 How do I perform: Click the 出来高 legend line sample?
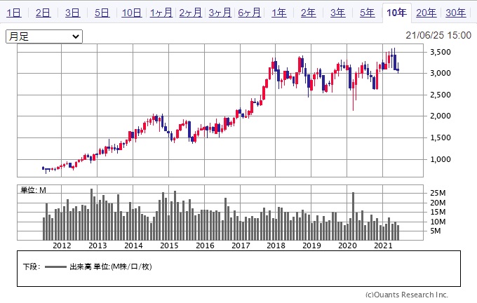pyautogui.click(x=55, y=267)
